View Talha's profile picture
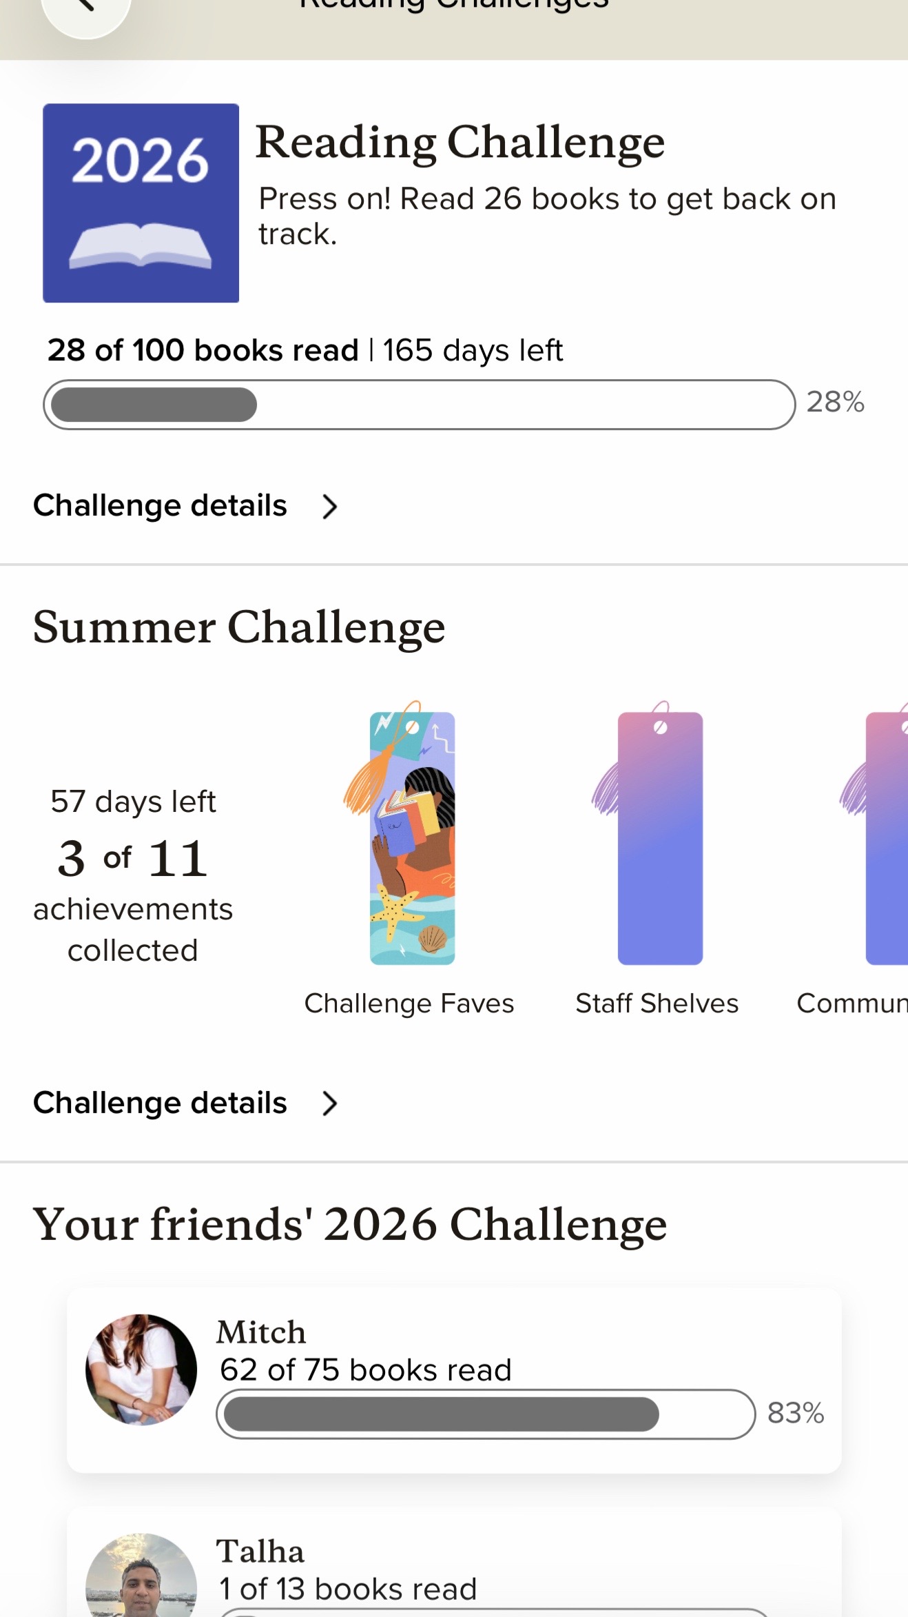This screenshot has width=908, height=1617. point(141,1576)
